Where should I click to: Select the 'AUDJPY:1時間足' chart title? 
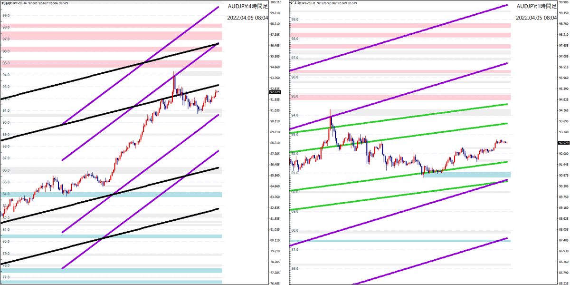tap(536, 7)
